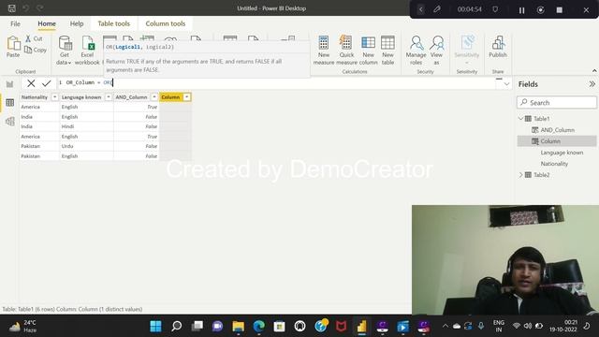Open the File tab
Screen dimensions: 599x337
coord(15,23)
